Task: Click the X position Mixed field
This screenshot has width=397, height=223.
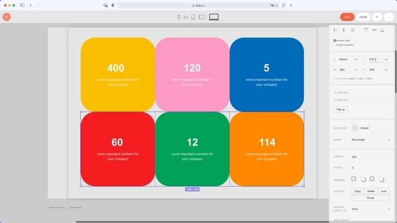Action: coord(346,59)
